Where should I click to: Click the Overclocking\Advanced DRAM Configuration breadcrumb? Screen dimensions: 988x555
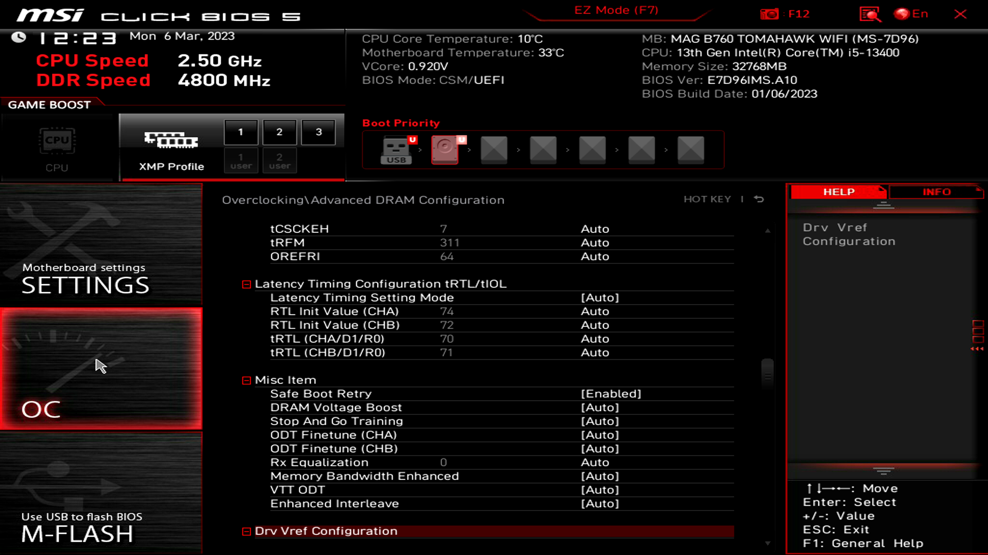point(363,200)
